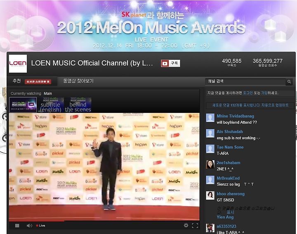Open a63353123's profile name

click(226, 226)
